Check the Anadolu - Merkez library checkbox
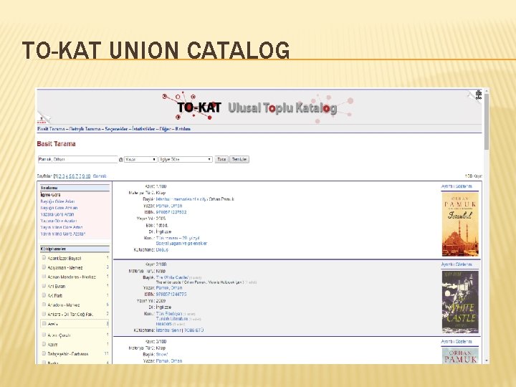The height and width of the screenshot is (387, 516). tap(44, 305)
